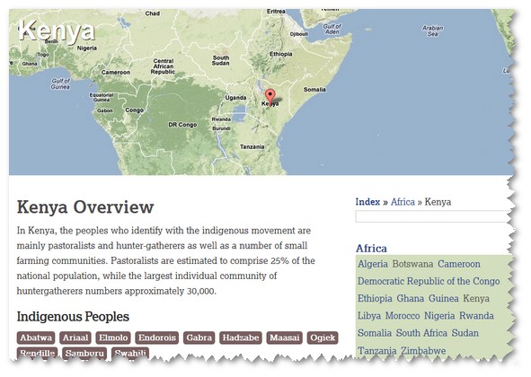Click the Kenya Overview heading
The width and height of the screenshot is (531, 377).
coord(85,207)
